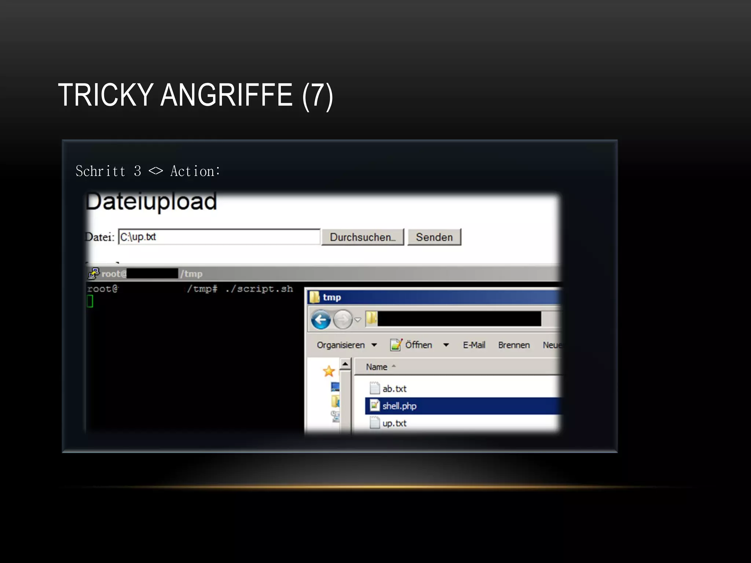Select the libraries folder icon in navigation pane
The height and width of the screenshot is (563, 751).
click(x=335, y=401)
